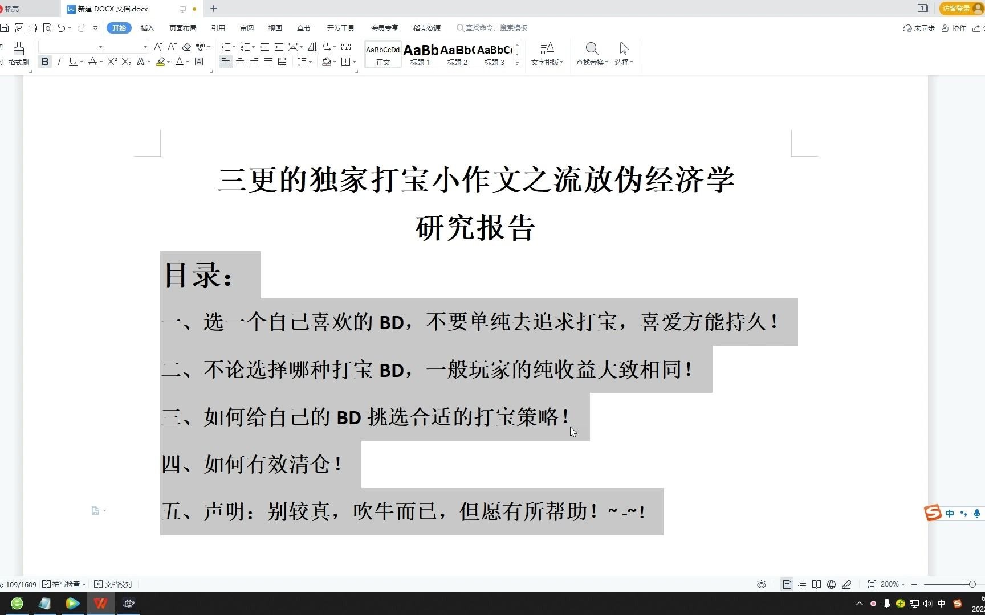Justify the paragraph text

268,61
